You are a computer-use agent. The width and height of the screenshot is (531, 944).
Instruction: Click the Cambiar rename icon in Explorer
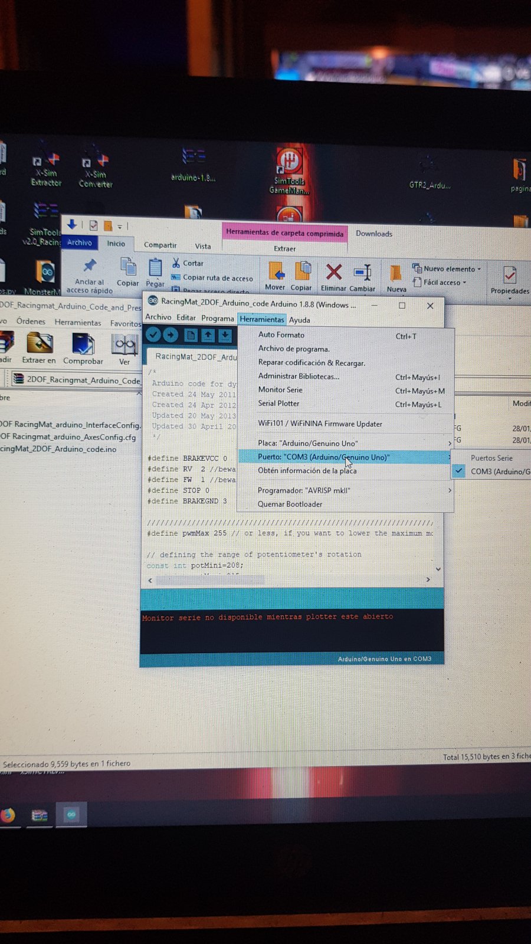point(362,272)
